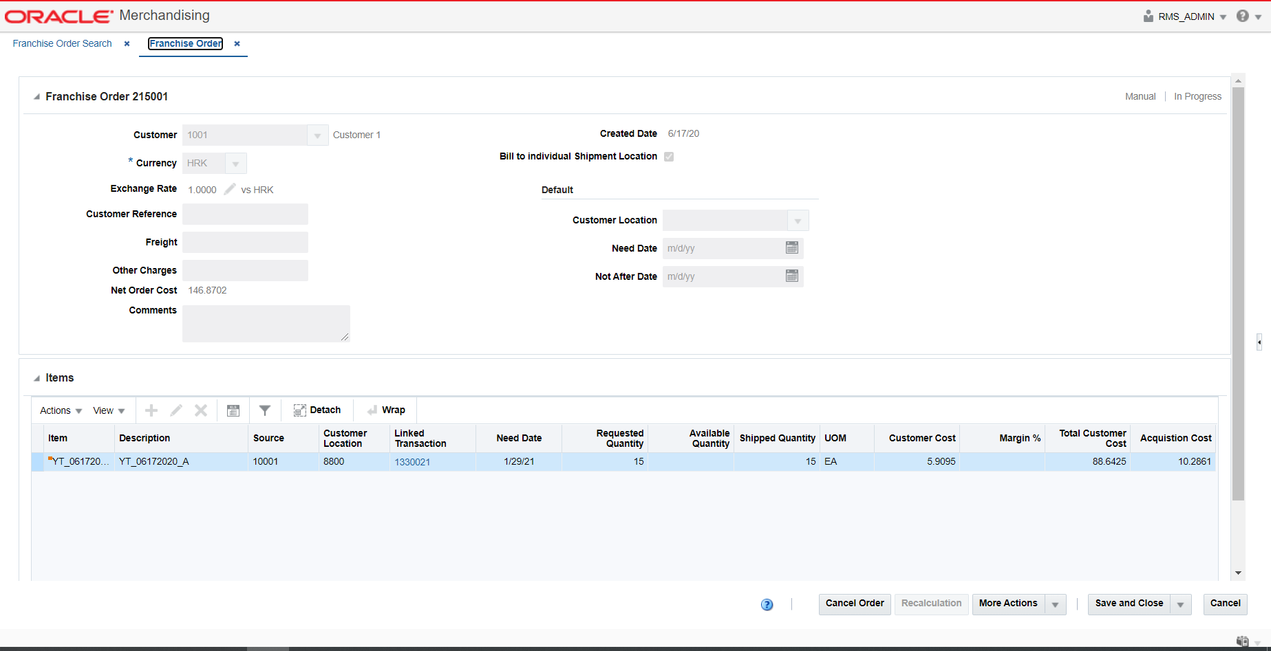
Task: Click the vertical scrollbar down arrow
Action: (x=1239, y=573)
